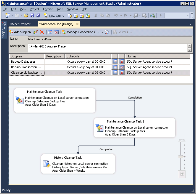Click Add Subplan
The width and height of the screenshot is (196, 194).
tap(20, 32)
